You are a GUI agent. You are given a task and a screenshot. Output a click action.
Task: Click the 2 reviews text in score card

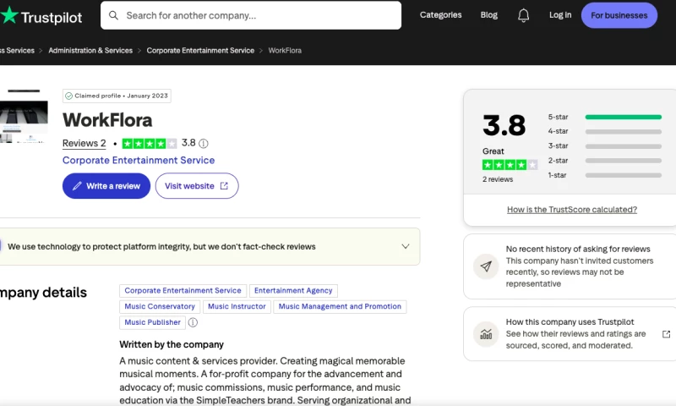click(x=498, y=179)
